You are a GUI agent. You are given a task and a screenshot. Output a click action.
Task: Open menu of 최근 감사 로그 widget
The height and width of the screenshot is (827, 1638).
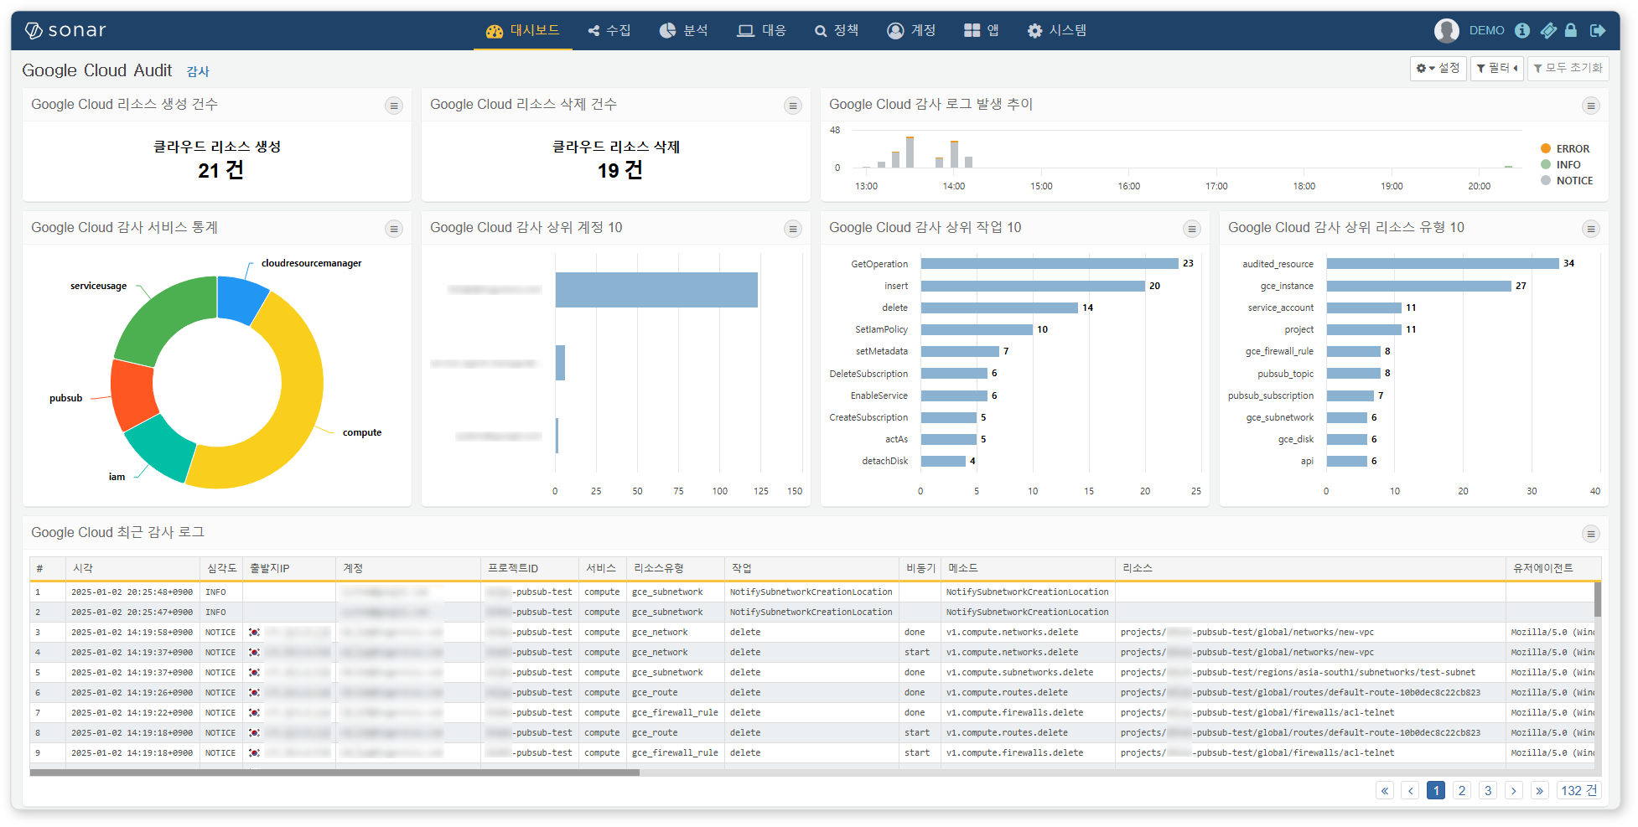pos(1590,534)
